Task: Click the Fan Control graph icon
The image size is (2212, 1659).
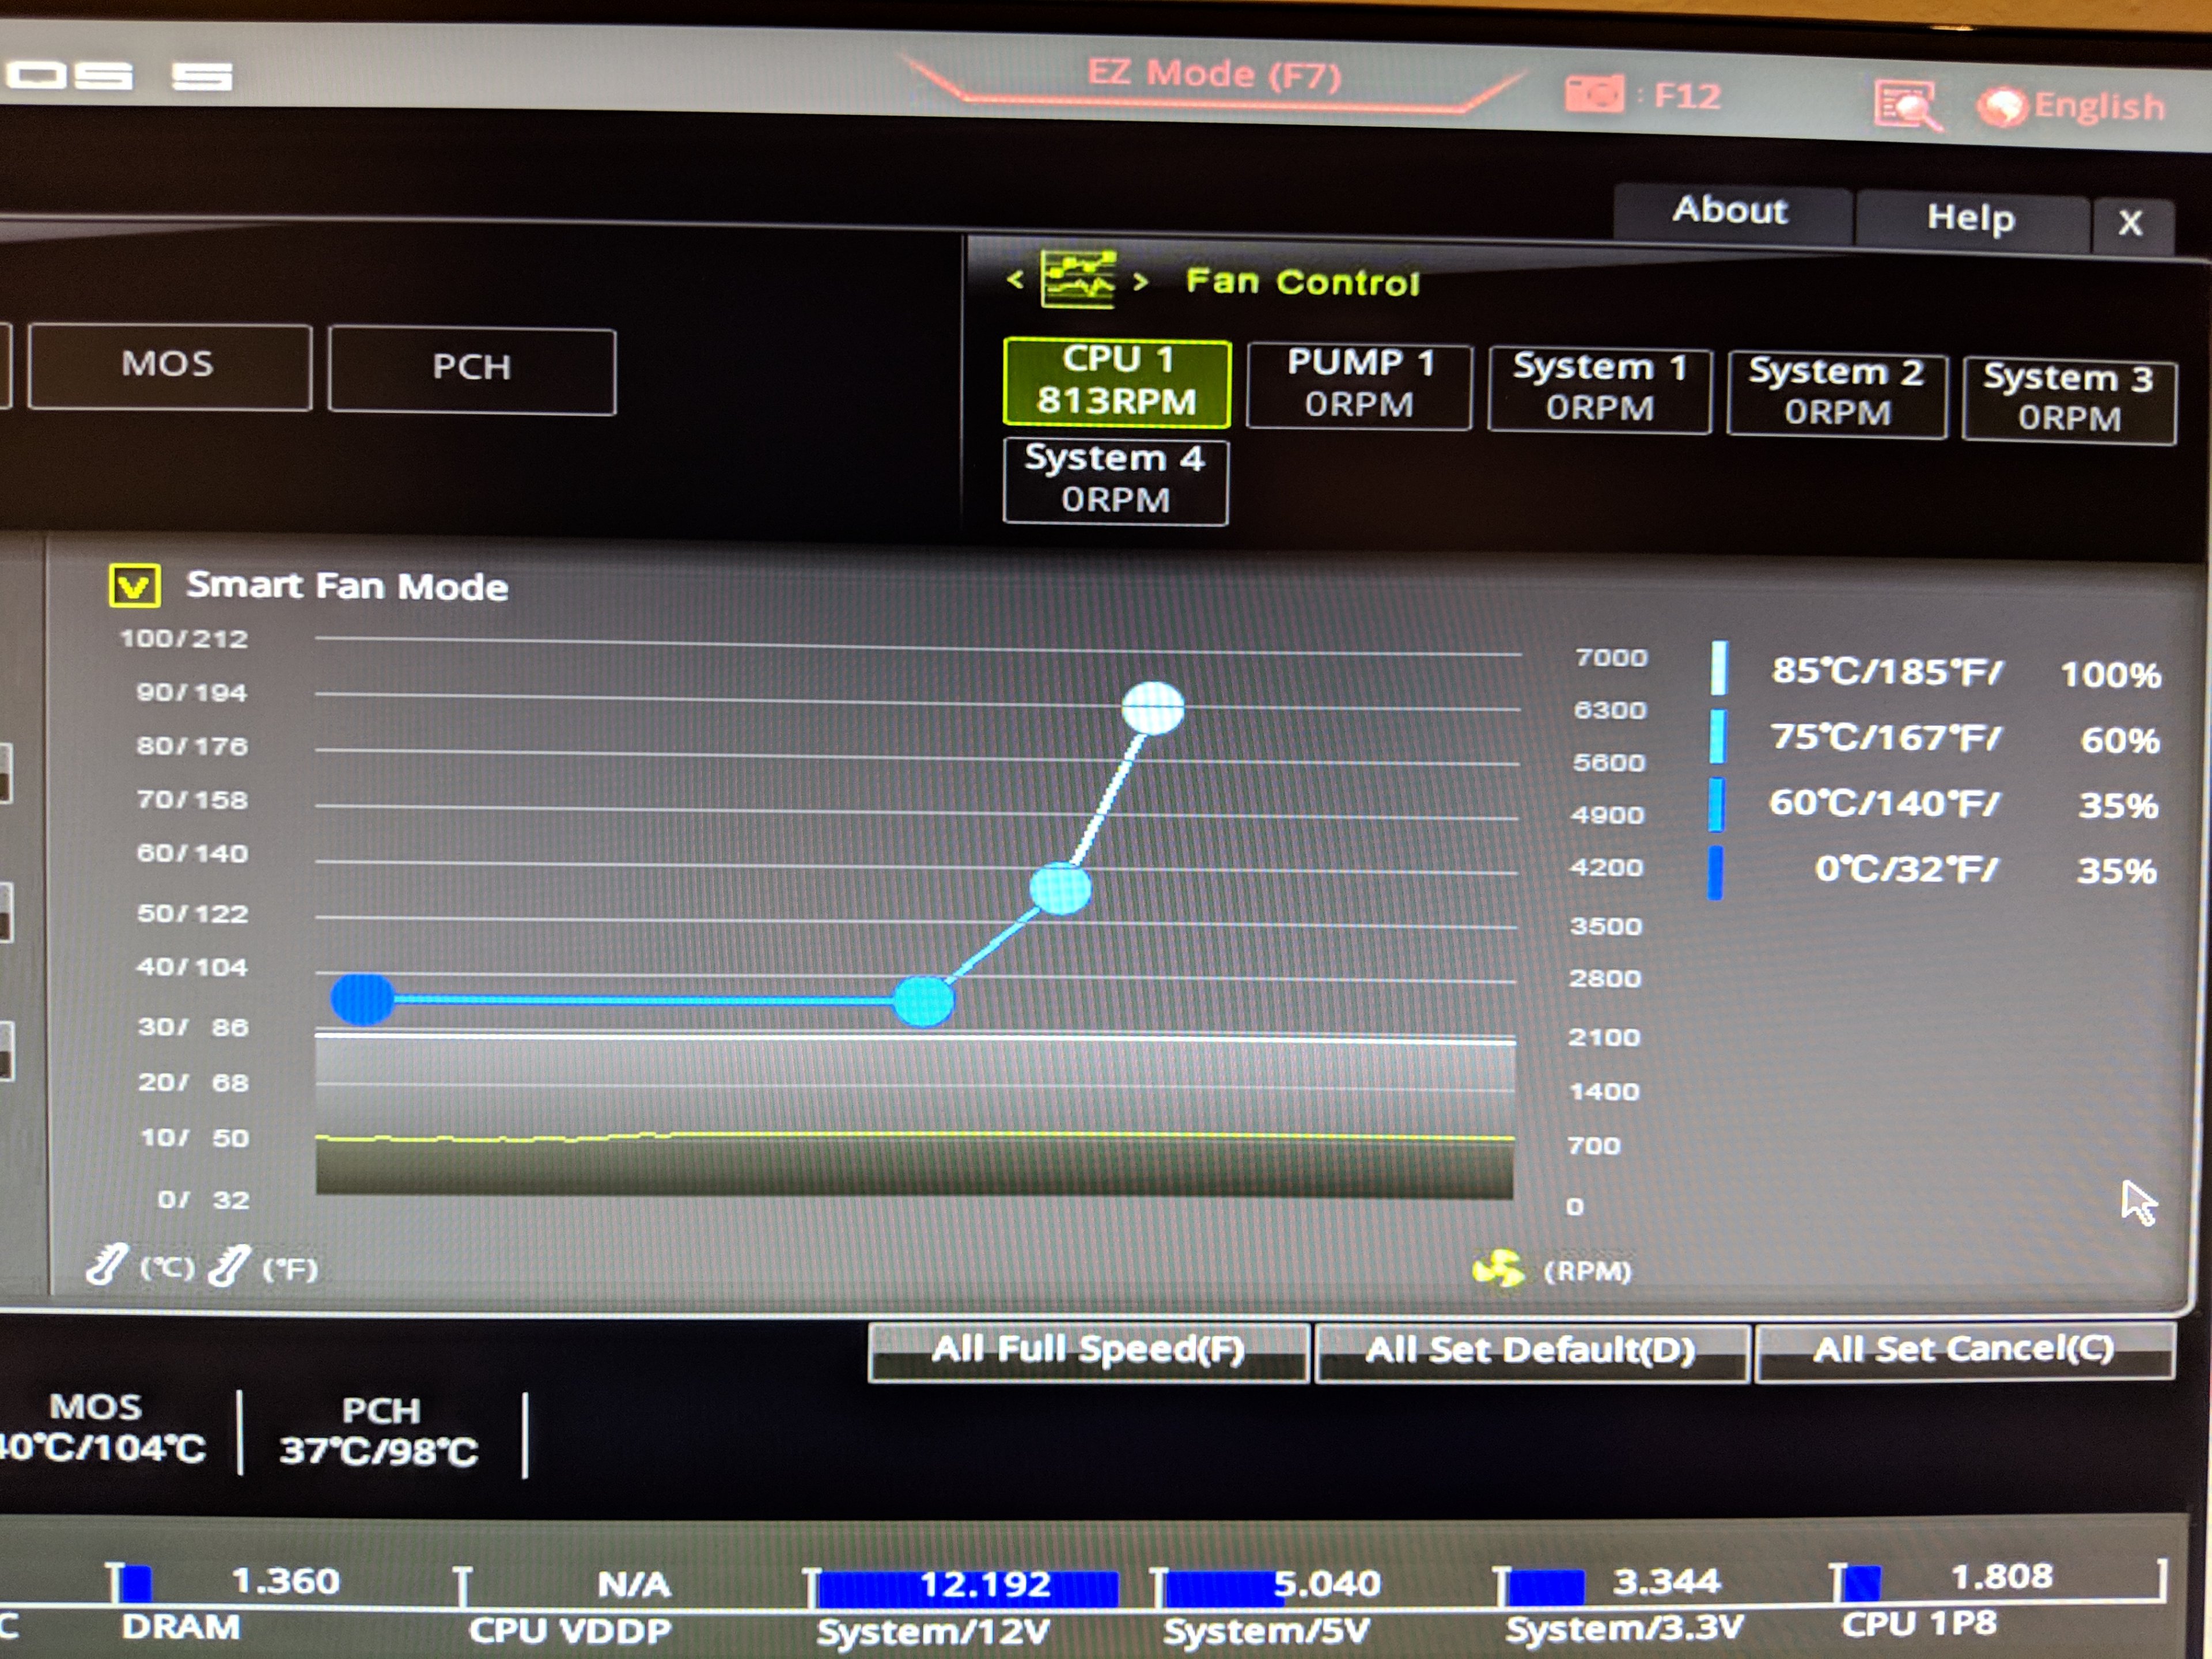Action: pos(1078,280)
